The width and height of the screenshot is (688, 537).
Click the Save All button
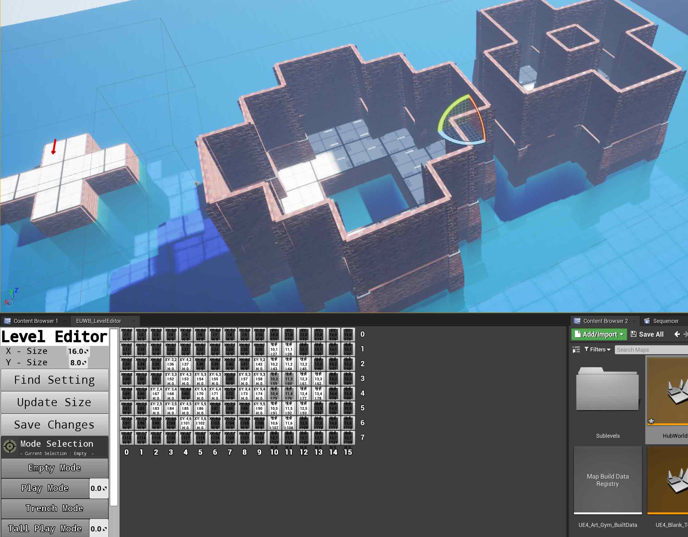tap(647, 334)
